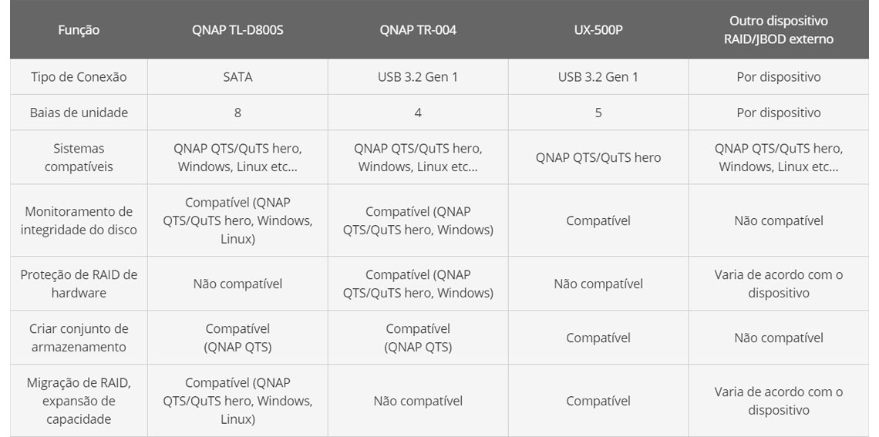Image resolution: width=879 pixels, height=437 pixels.
Task: Click "Não compatível" under QNAP TR-004
Action: click(x=418, y=401)
